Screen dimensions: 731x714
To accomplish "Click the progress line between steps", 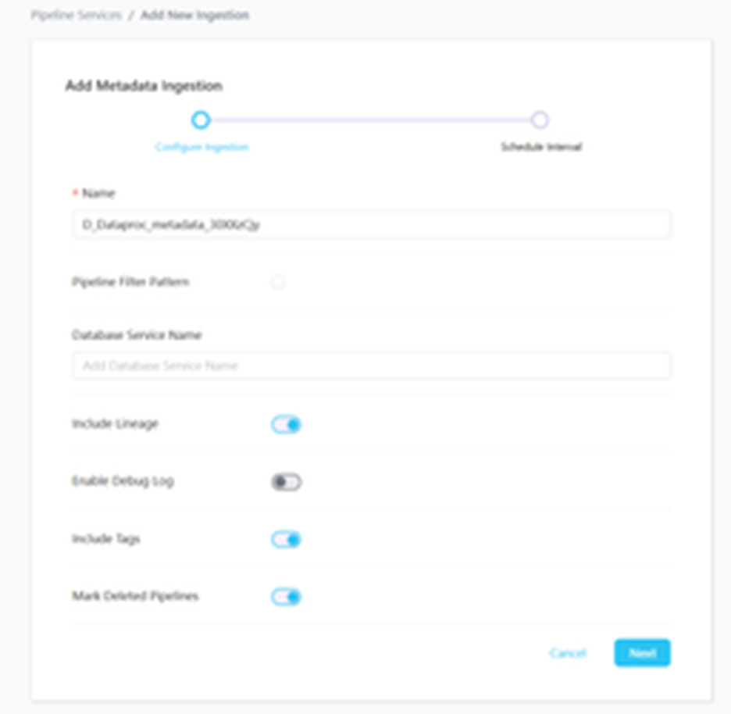I will coord(370,120).
